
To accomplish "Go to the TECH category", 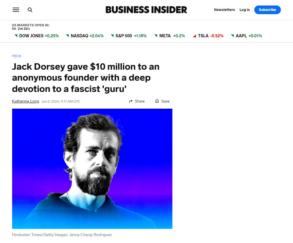I will (x=16, y=56).
